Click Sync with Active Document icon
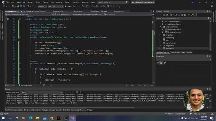Viewport: 216px width, 121px height. [175, 15]
